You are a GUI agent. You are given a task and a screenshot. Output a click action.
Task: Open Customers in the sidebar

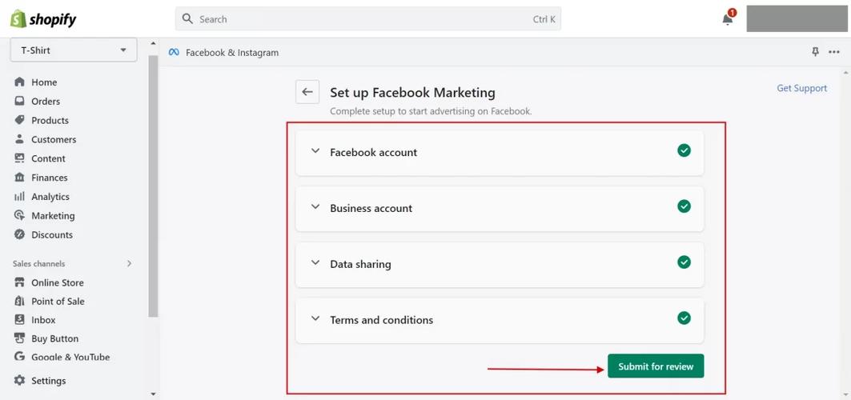pos(54,138)
